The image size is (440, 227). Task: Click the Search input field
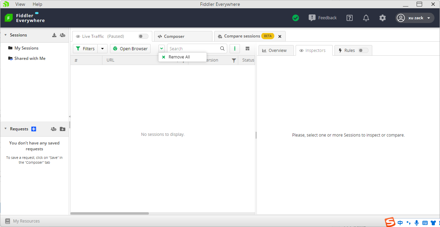[193, 49]
